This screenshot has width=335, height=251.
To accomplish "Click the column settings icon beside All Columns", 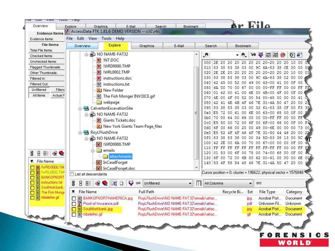I will 199,183.
